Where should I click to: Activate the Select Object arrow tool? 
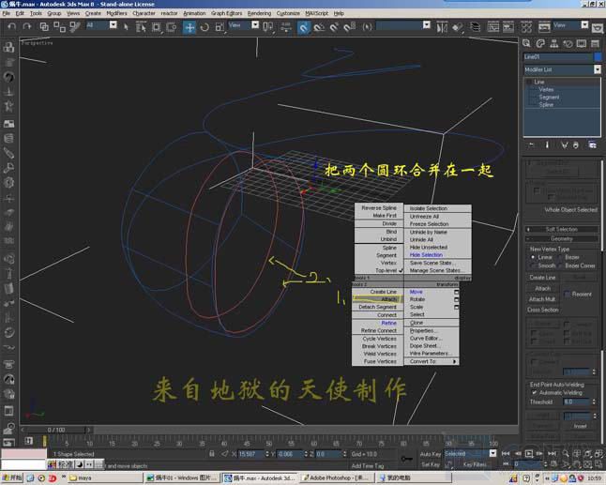point(126,26)
